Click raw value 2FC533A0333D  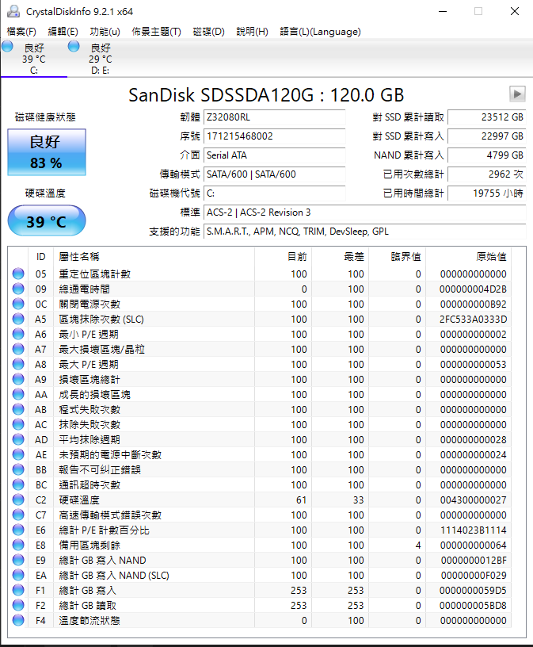click(x=474, y=320)
